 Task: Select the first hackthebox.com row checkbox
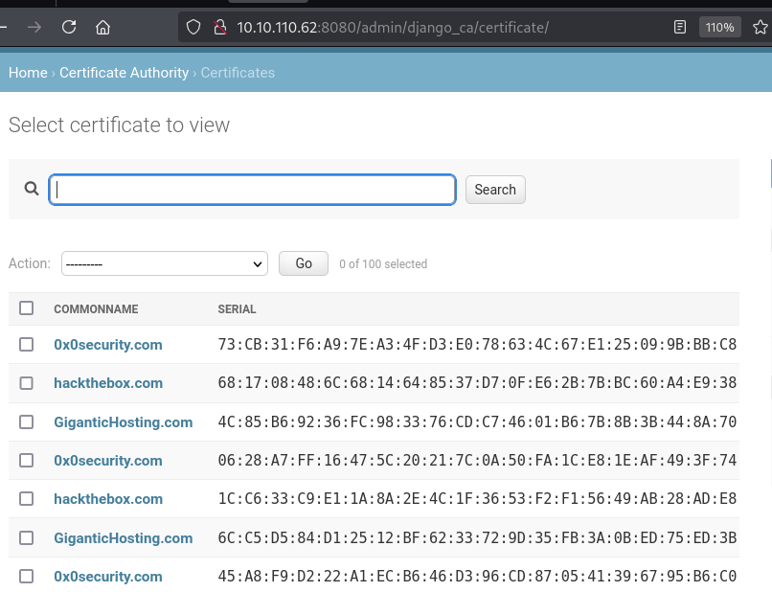click(27, 383)
